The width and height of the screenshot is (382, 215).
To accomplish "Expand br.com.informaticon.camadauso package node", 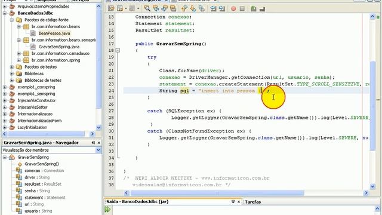I will tap(19, 53).
